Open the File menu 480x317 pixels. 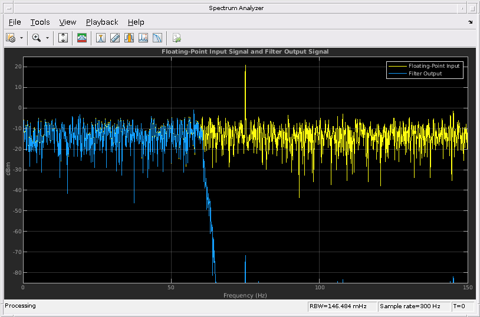point(15,22)
